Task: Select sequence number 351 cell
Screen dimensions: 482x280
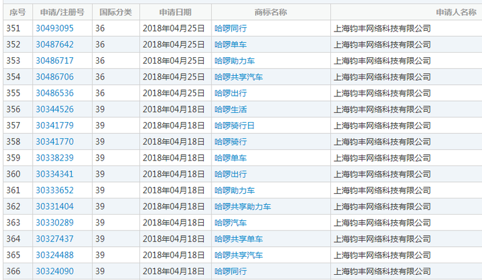Action: (x=18, y=28)
